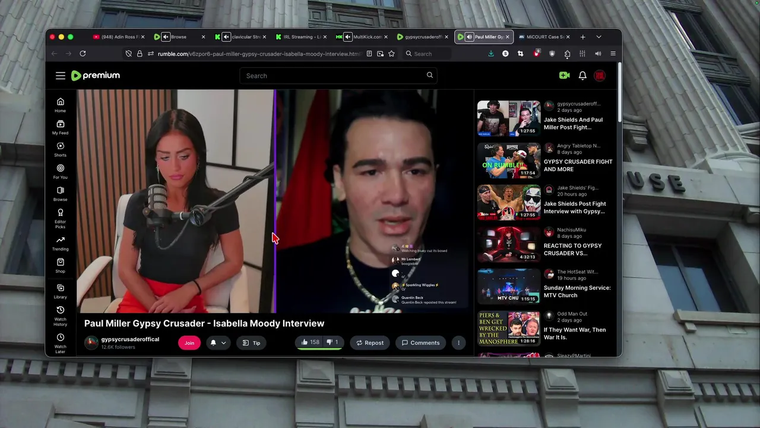Open Trending in the sidebar
Screen dimensions: 760x428
click(61, 243)
